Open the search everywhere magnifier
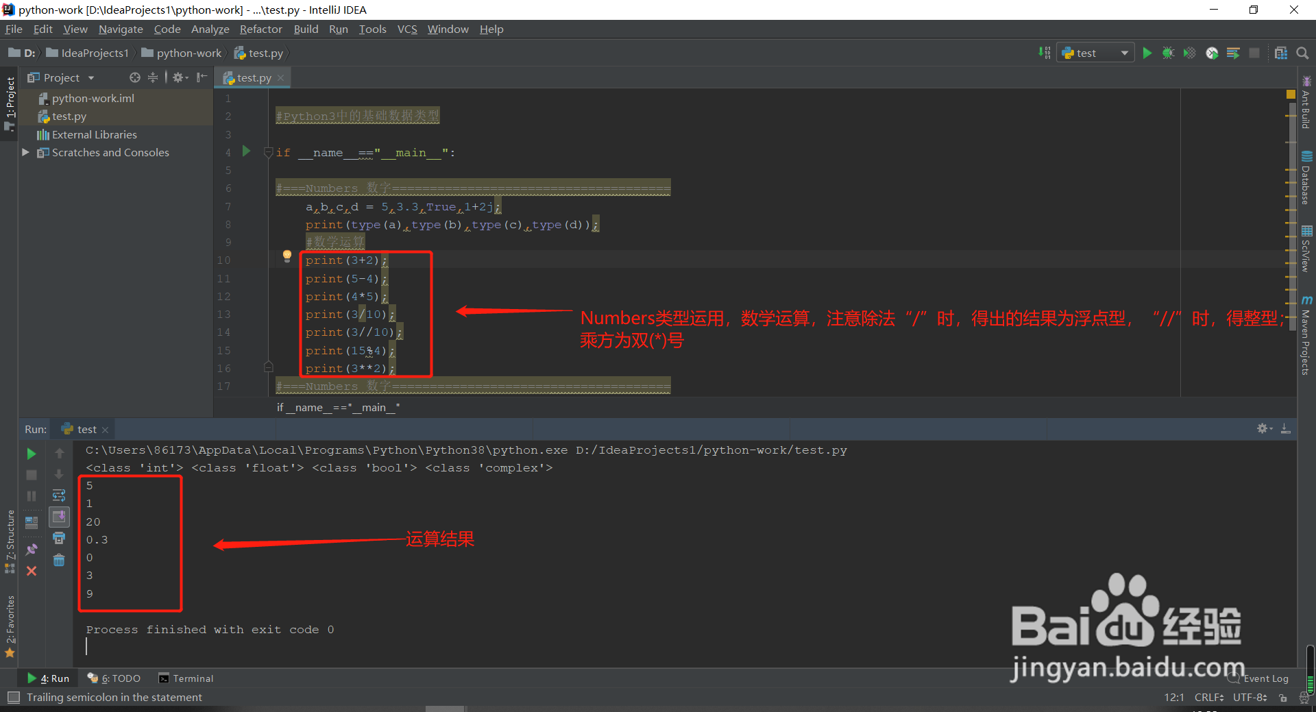Screen dimensions: 1316x712 pos(1302,52)
